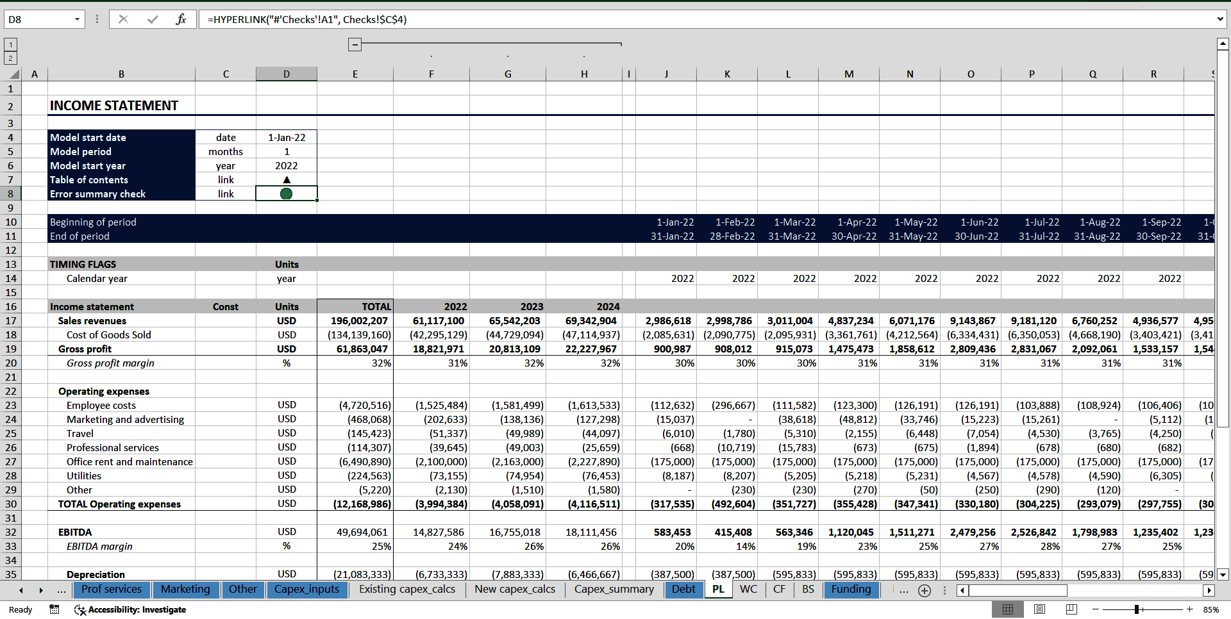
Task: Click the horizontal scrollbar thumb
Action: [1018, 590]
